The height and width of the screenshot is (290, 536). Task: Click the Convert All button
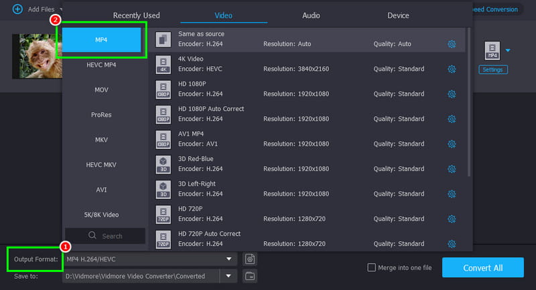click(482, 267)
